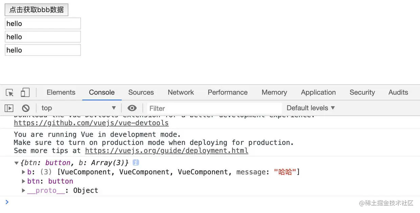
Task: Switch to the Memory tab
Action: (x=274, y=92)
